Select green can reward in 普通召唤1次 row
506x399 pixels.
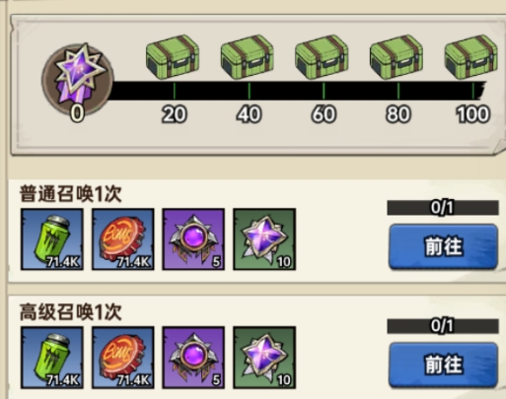click(52, 239)
